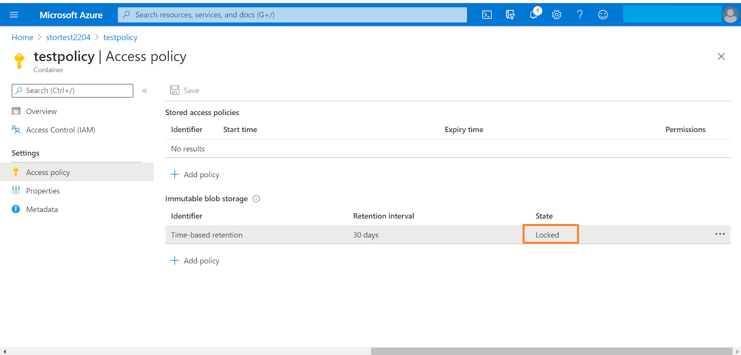
Task: Click the Microsoft Azure logo text
Action: click(71, 15)
